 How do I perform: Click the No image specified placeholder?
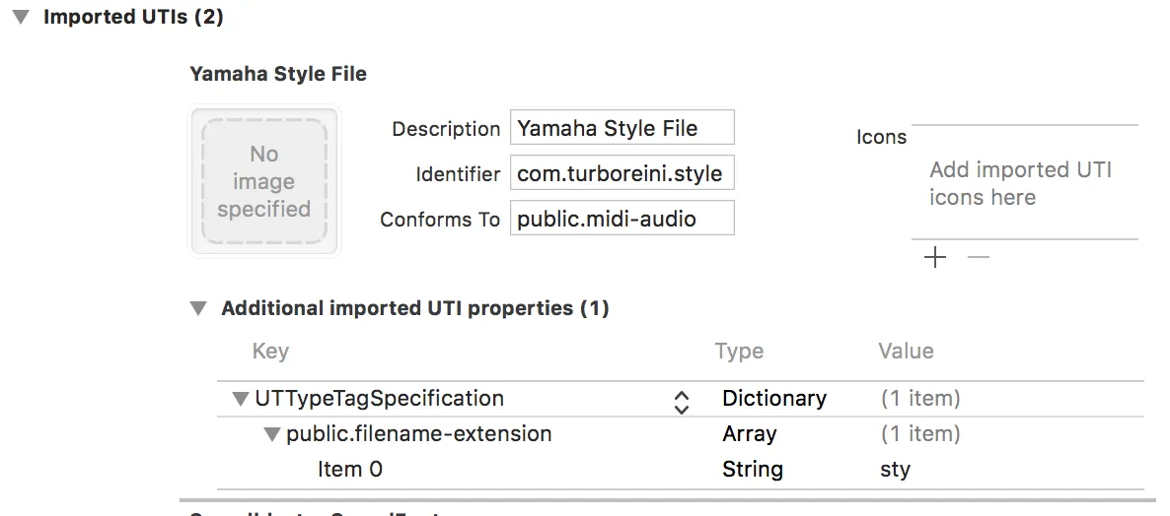pos(264,182)
